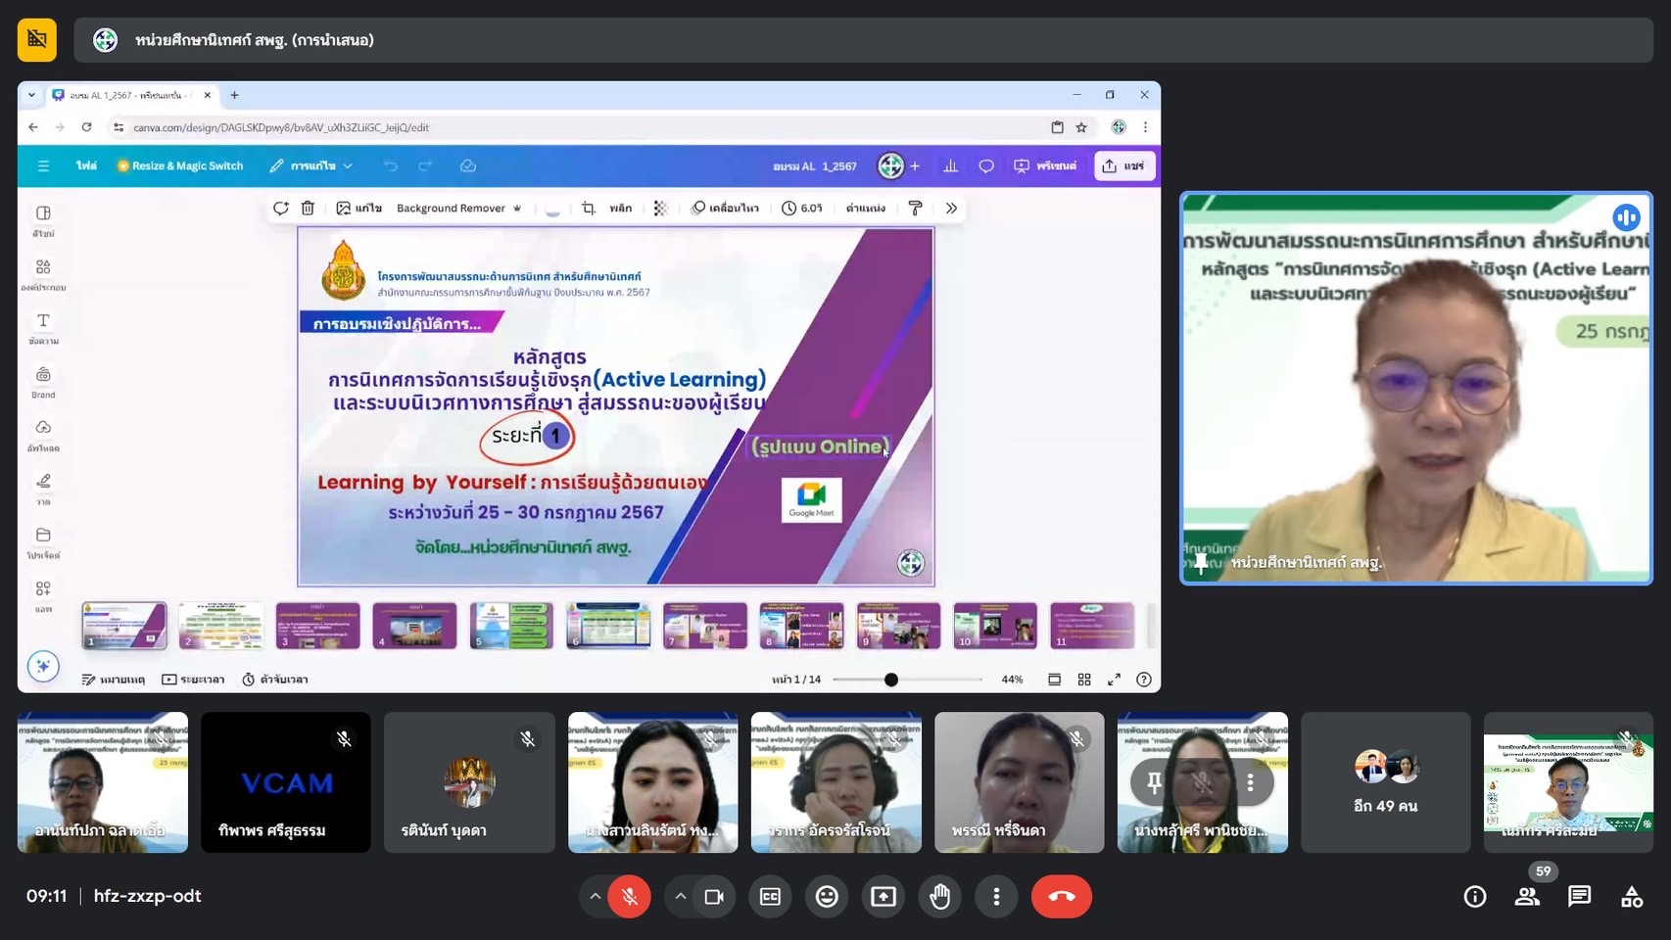The image size is (1671, 940).
Task: Open more options in Meet controls
Action: coord(996,896)
